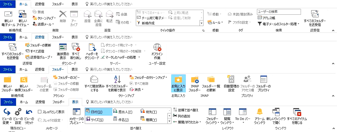
Task: Enable スレッドとして表示 checkbox
Action: [x=40, y=112]
